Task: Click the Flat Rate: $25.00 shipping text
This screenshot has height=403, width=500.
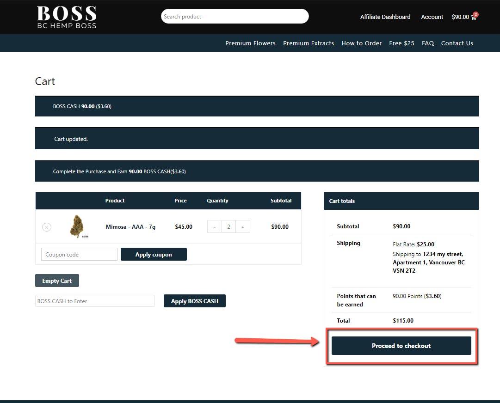Action: coord(413,244)
